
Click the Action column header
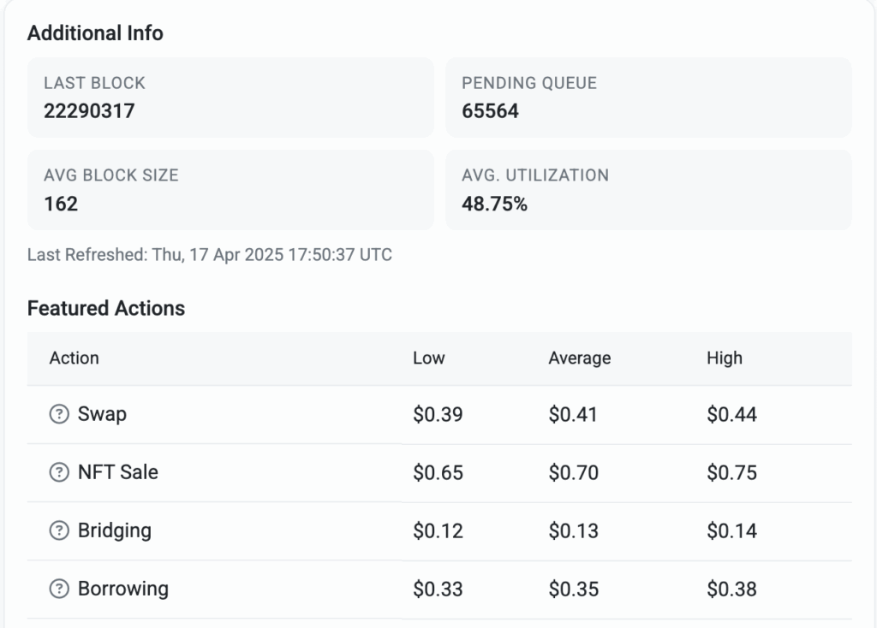click(74, 358)
